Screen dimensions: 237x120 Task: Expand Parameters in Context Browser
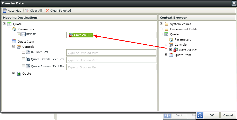166,39
